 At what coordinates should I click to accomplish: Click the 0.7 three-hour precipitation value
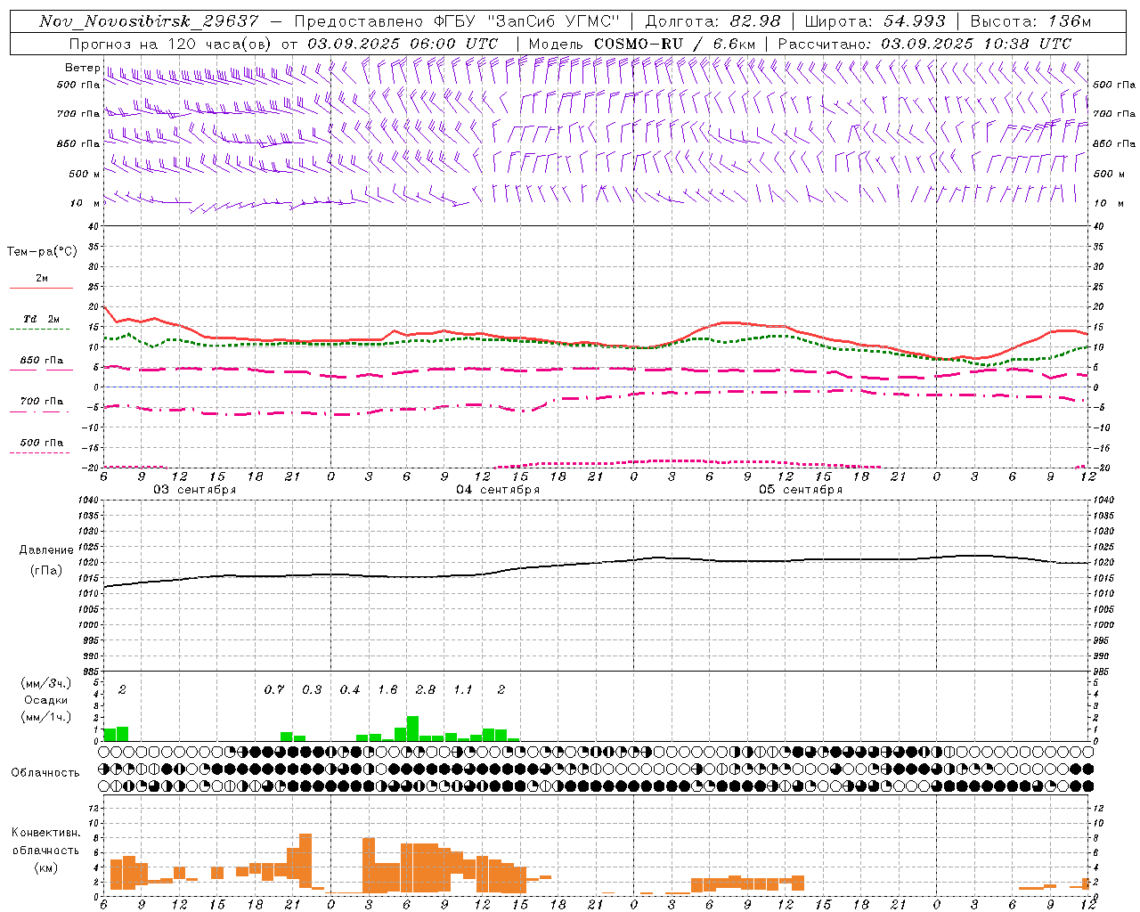click(274, 690)
